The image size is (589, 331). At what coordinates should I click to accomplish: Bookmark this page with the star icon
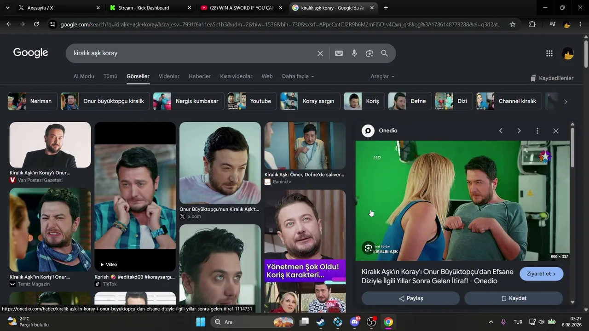(513, 24)
